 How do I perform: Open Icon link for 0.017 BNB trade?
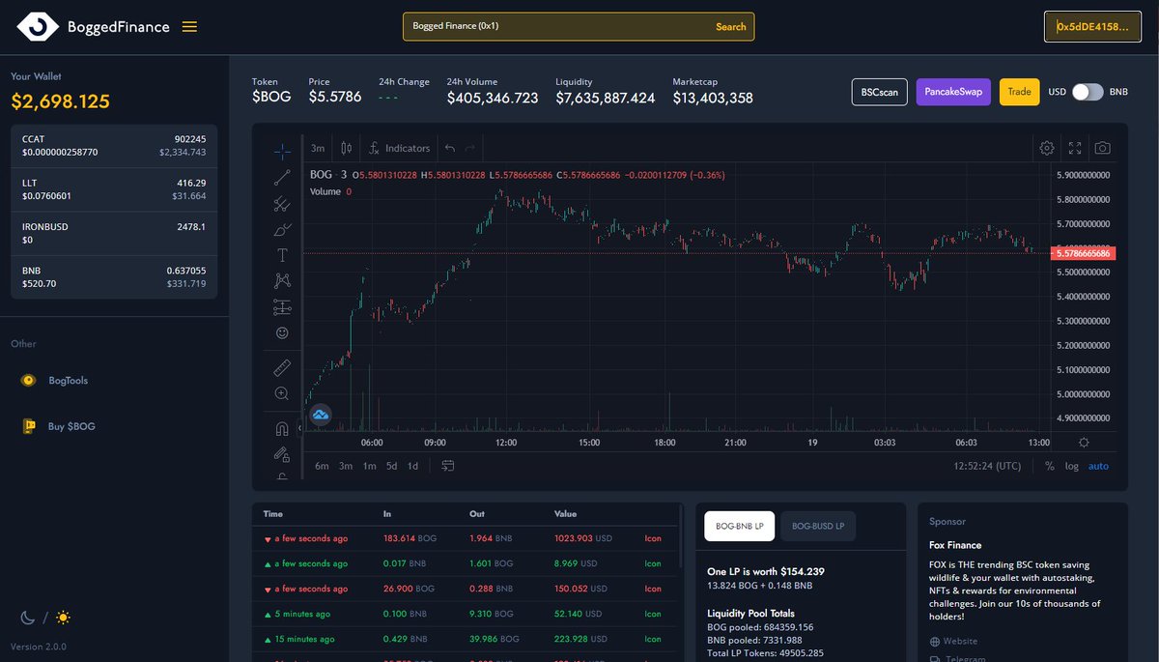(x=653, y=563)
